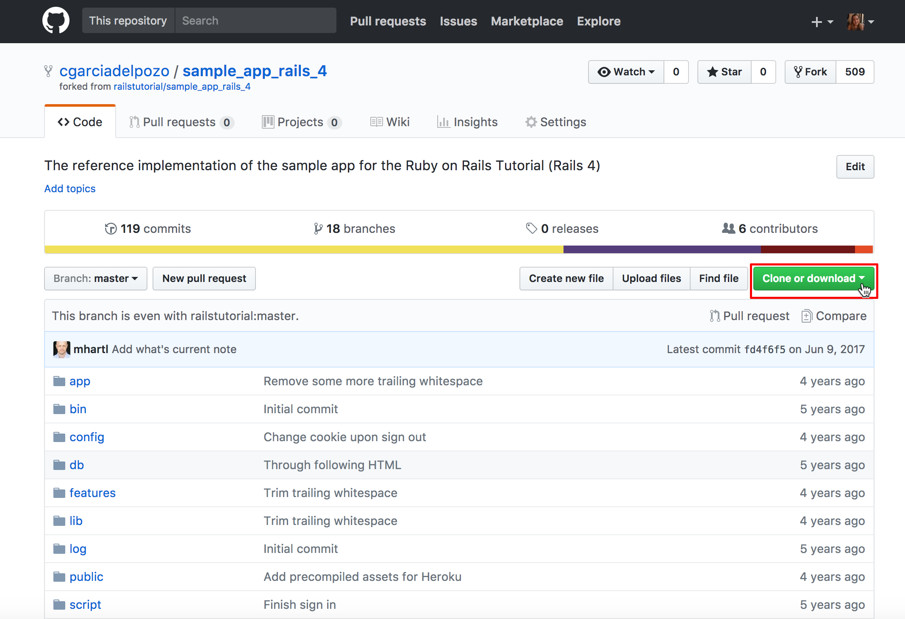
Task: Star this repository
Action: pos(725,72)
